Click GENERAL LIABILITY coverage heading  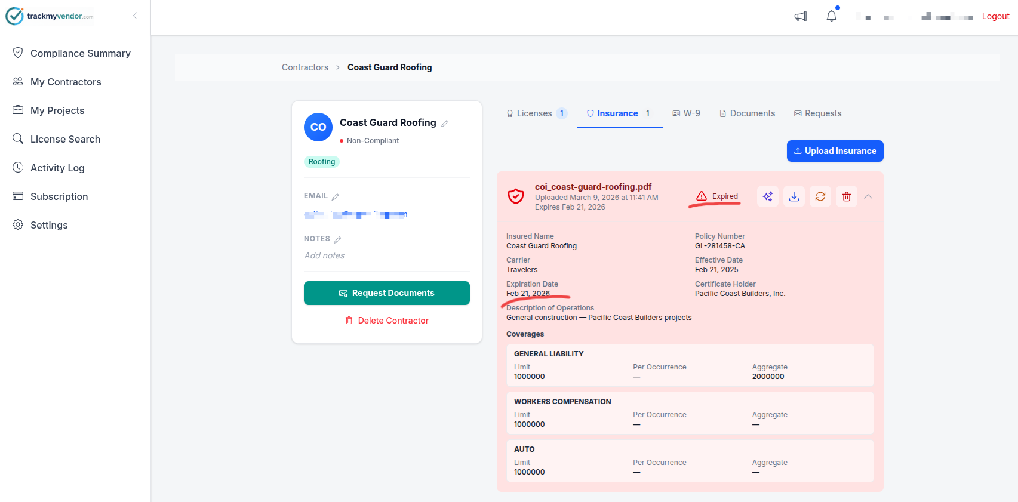coord(549,354)
